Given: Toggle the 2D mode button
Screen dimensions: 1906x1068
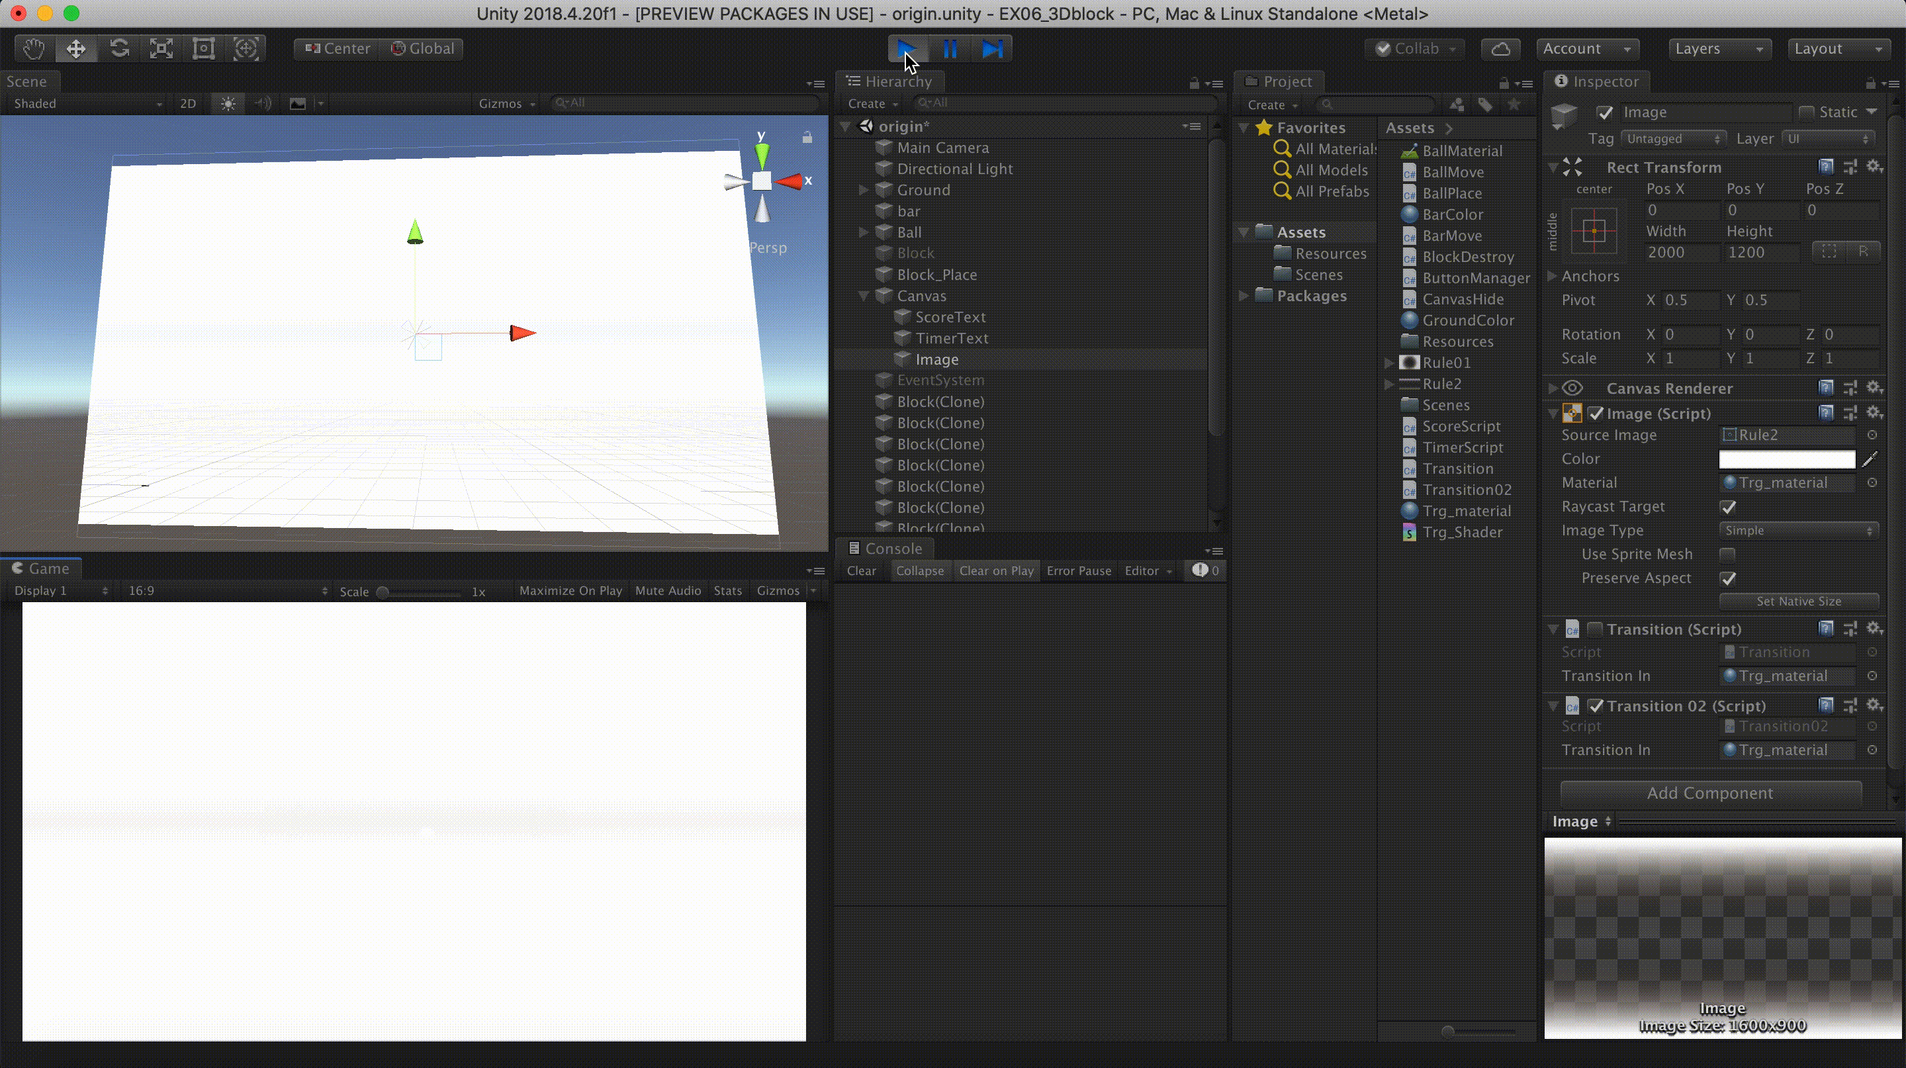Looking at the screenshot, I should 188,103.
